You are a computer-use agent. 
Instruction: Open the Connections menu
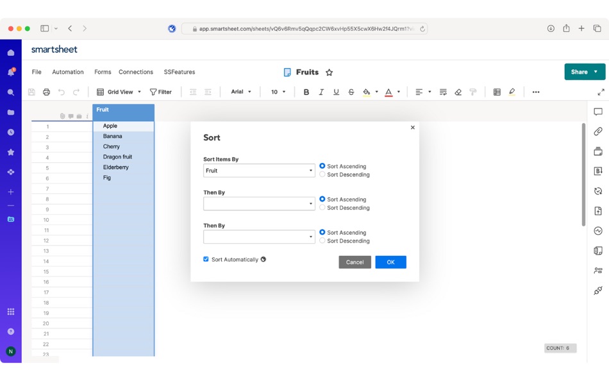coord(136,72)
